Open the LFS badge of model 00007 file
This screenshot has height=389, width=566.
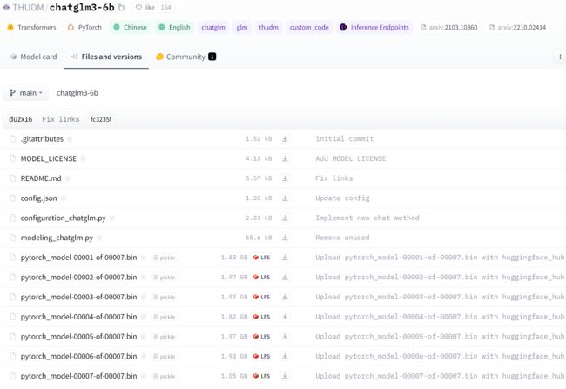coord(261,376)
